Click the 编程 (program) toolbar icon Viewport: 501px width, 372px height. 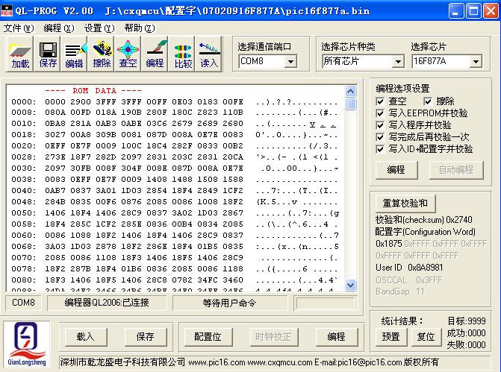(155, 55)
